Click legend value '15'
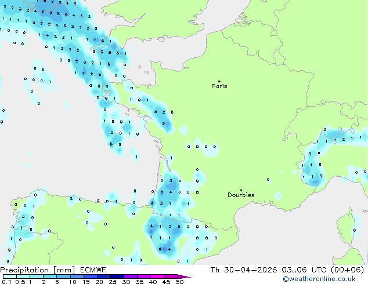Screen dimensions: 368x284 pos(86,282)
